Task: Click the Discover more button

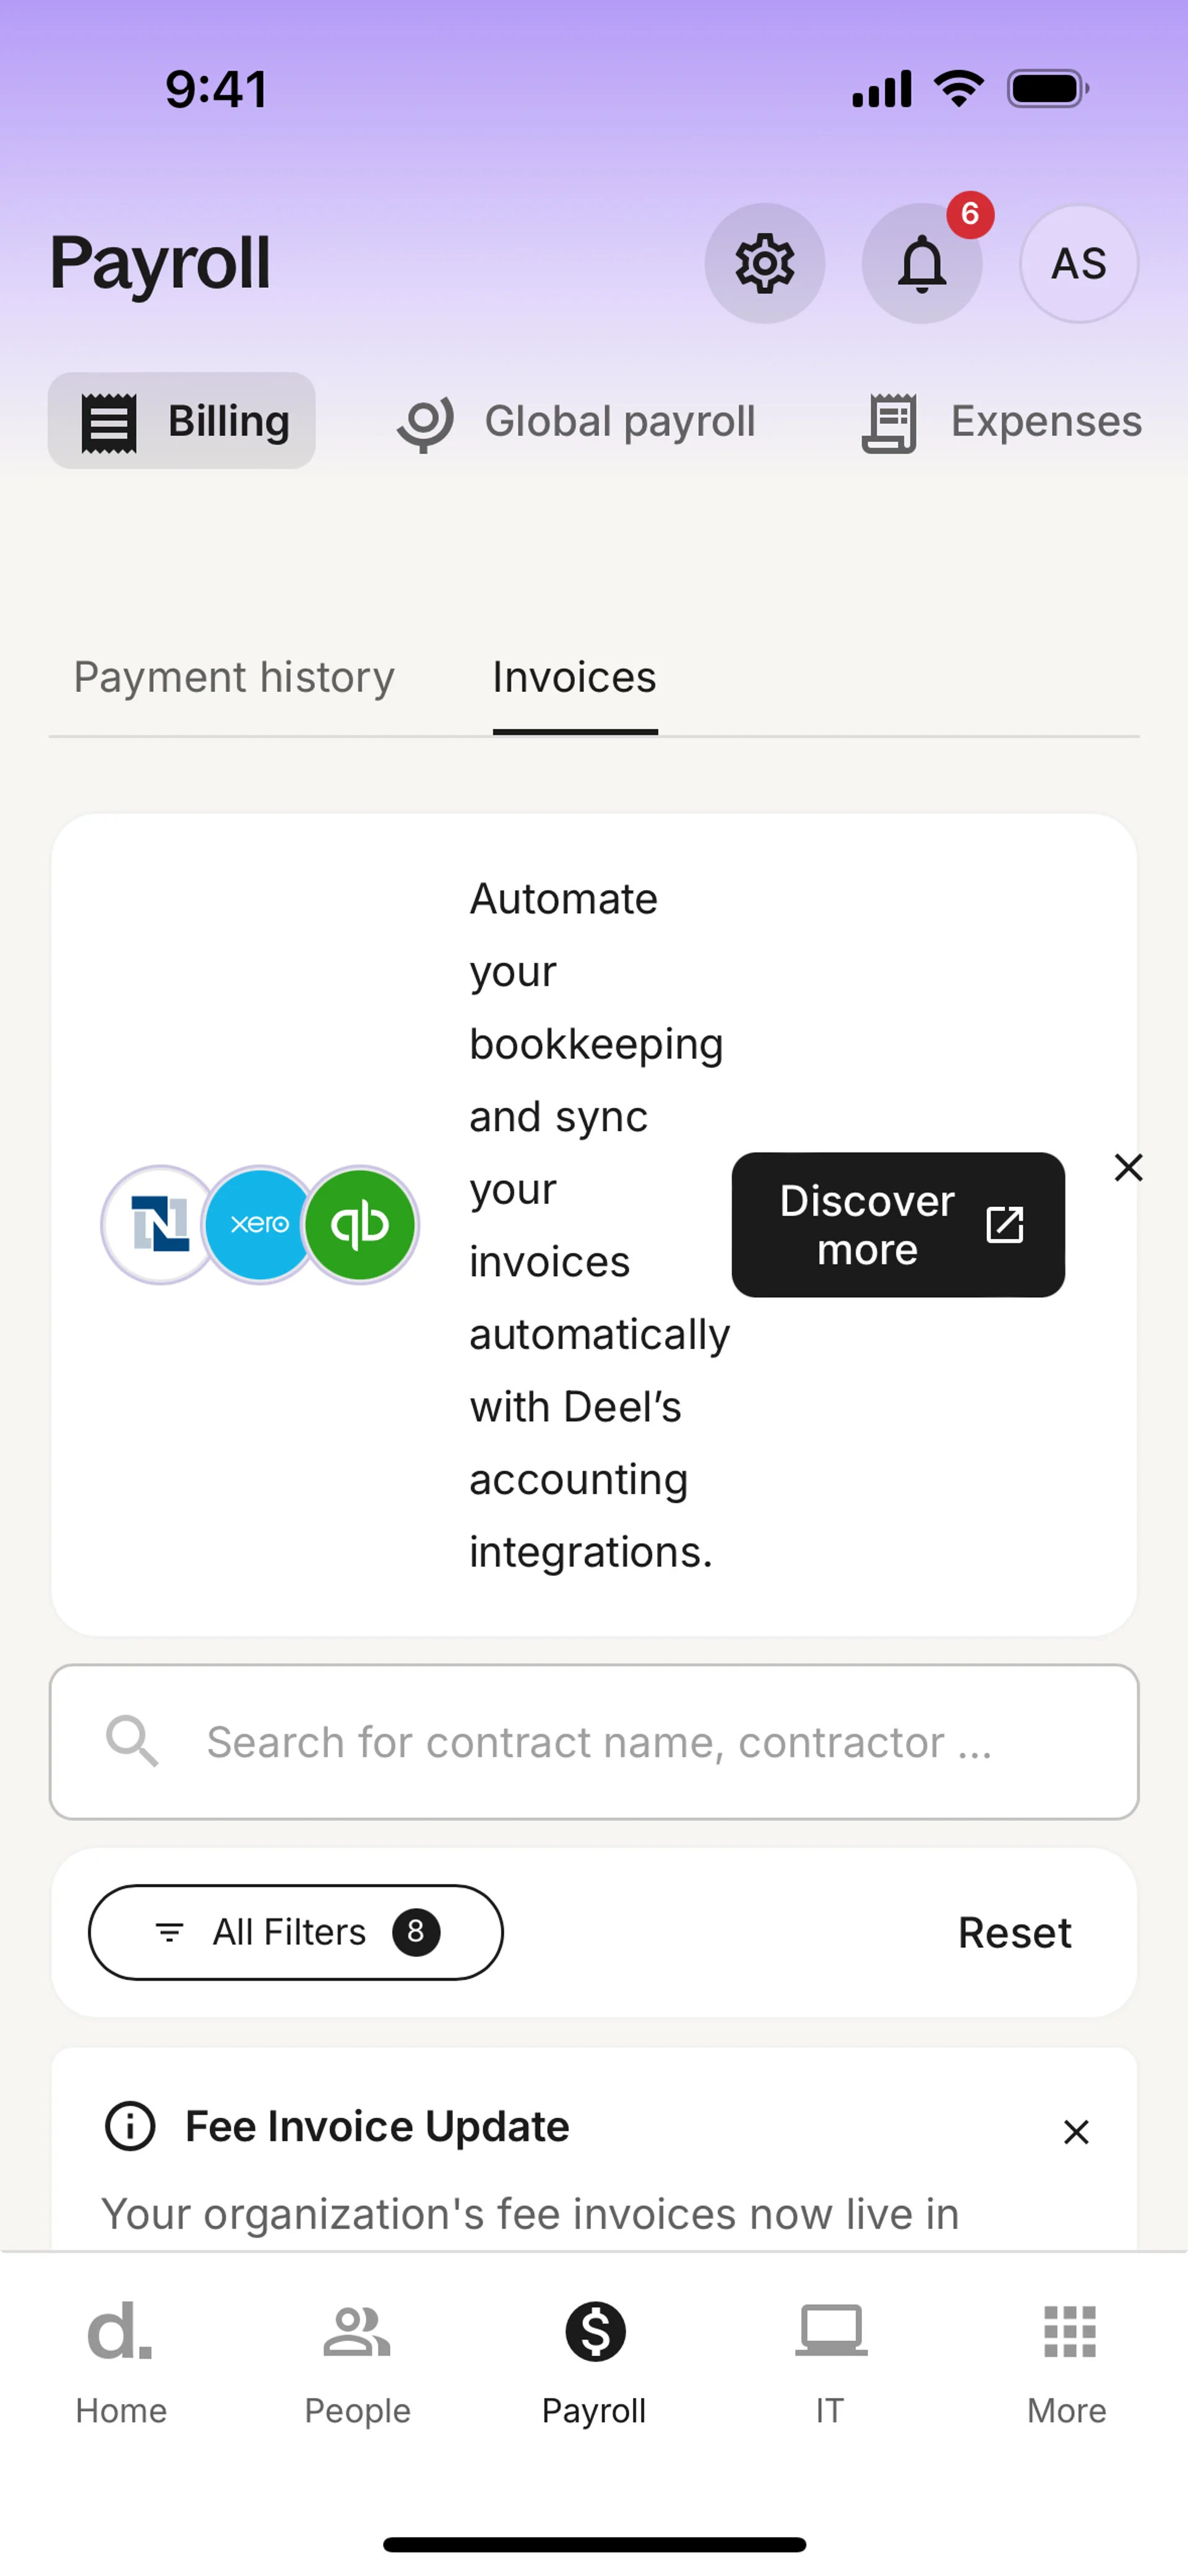Action: click(897, 1224)
